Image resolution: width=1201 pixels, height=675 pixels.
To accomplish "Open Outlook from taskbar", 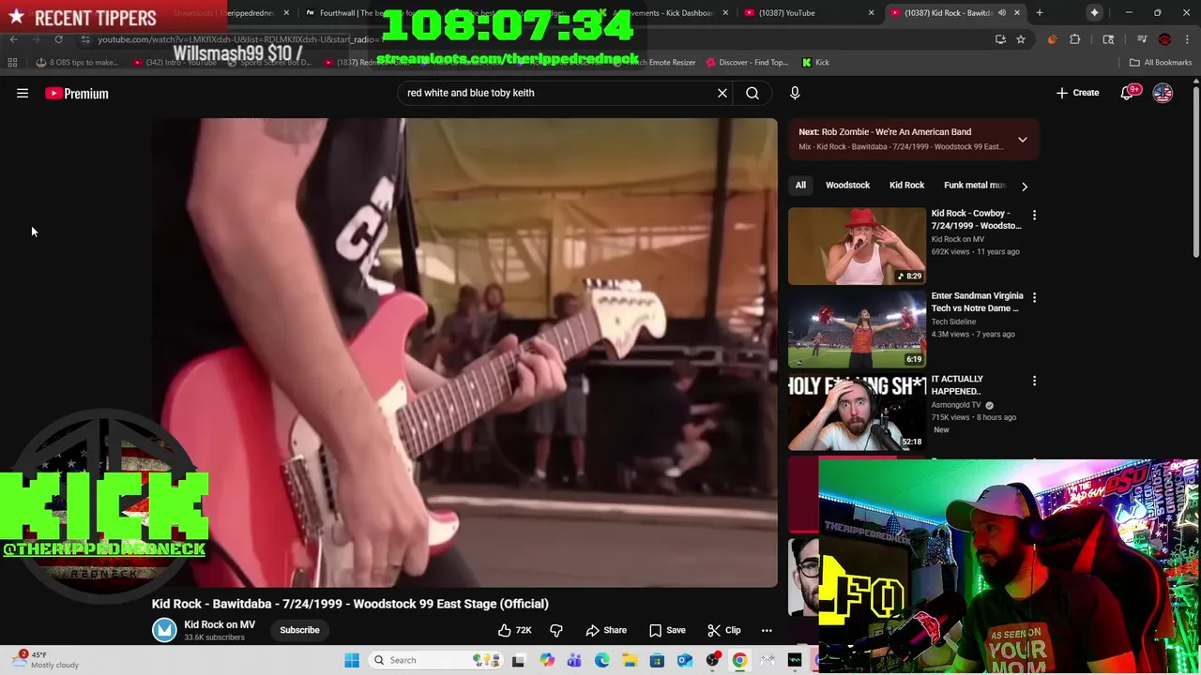I will [x=685, y=660].
